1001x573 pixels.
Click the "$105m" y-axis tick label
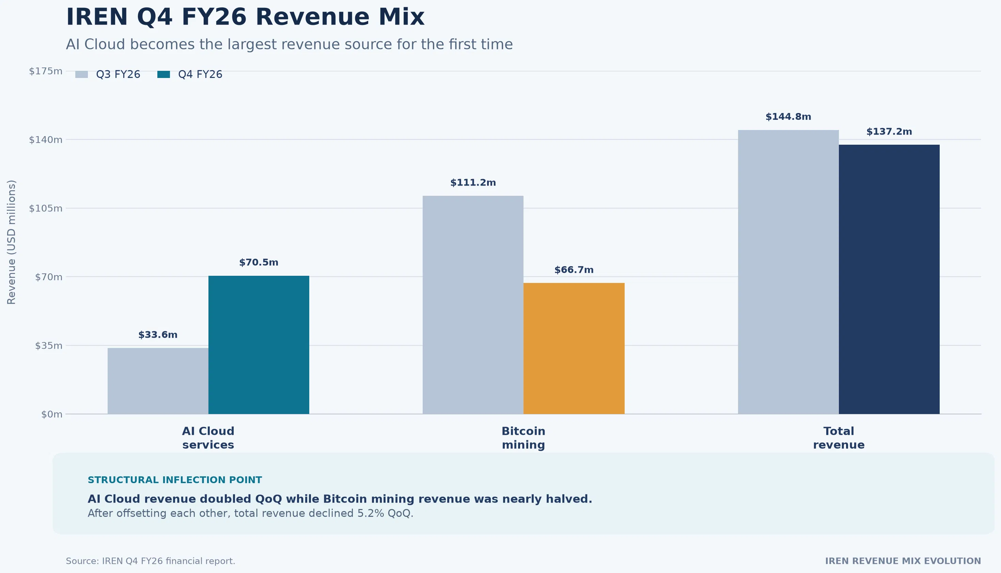click(x=46, y=208)
